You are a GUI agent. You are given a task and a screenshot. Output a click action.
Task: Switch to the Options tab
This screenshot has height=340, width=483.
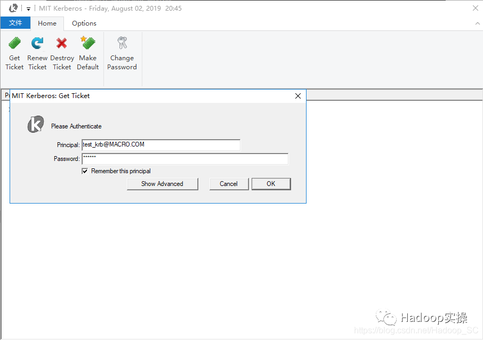coord(84,23)
